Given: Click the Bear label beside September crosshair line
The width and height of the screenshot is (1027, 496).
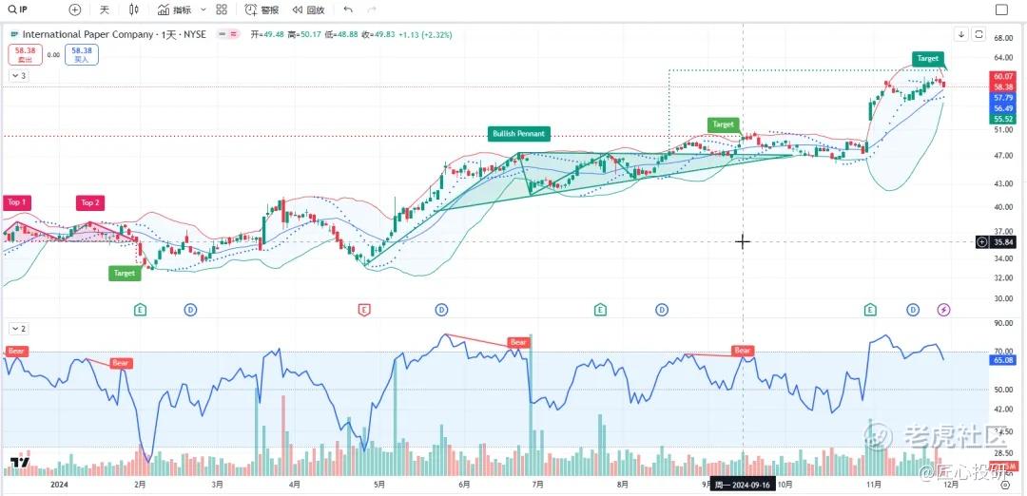Looking at the screenshot, I should tap(743, 351).
